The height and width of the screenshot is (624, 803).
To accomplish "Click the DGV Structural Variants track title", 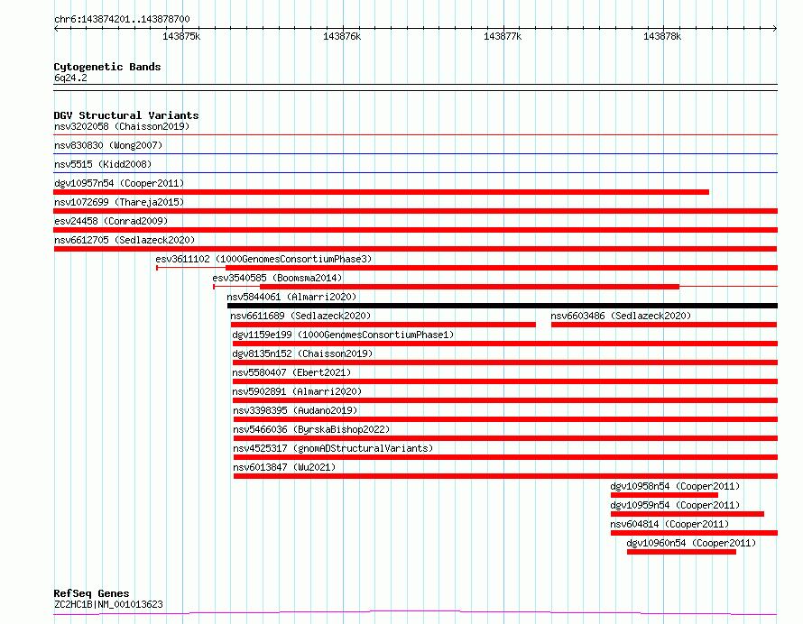I will 126,115.
